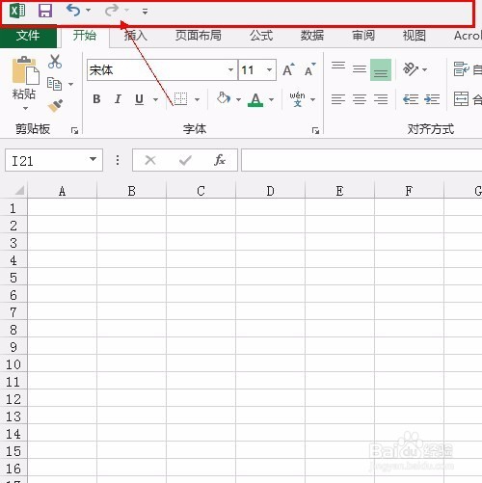This screenshot has width=482, height=483.
Task: Expand the font size dropdown
Action: 270,70
